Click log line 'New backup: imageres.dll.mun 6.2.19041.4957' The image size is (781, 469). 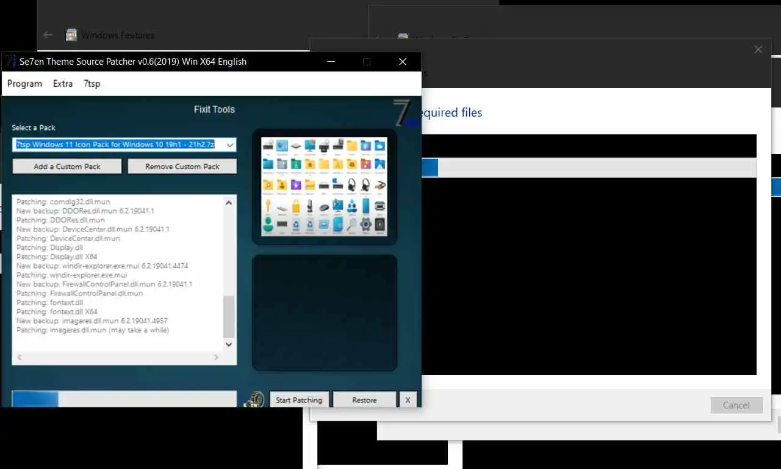[92, 321]
